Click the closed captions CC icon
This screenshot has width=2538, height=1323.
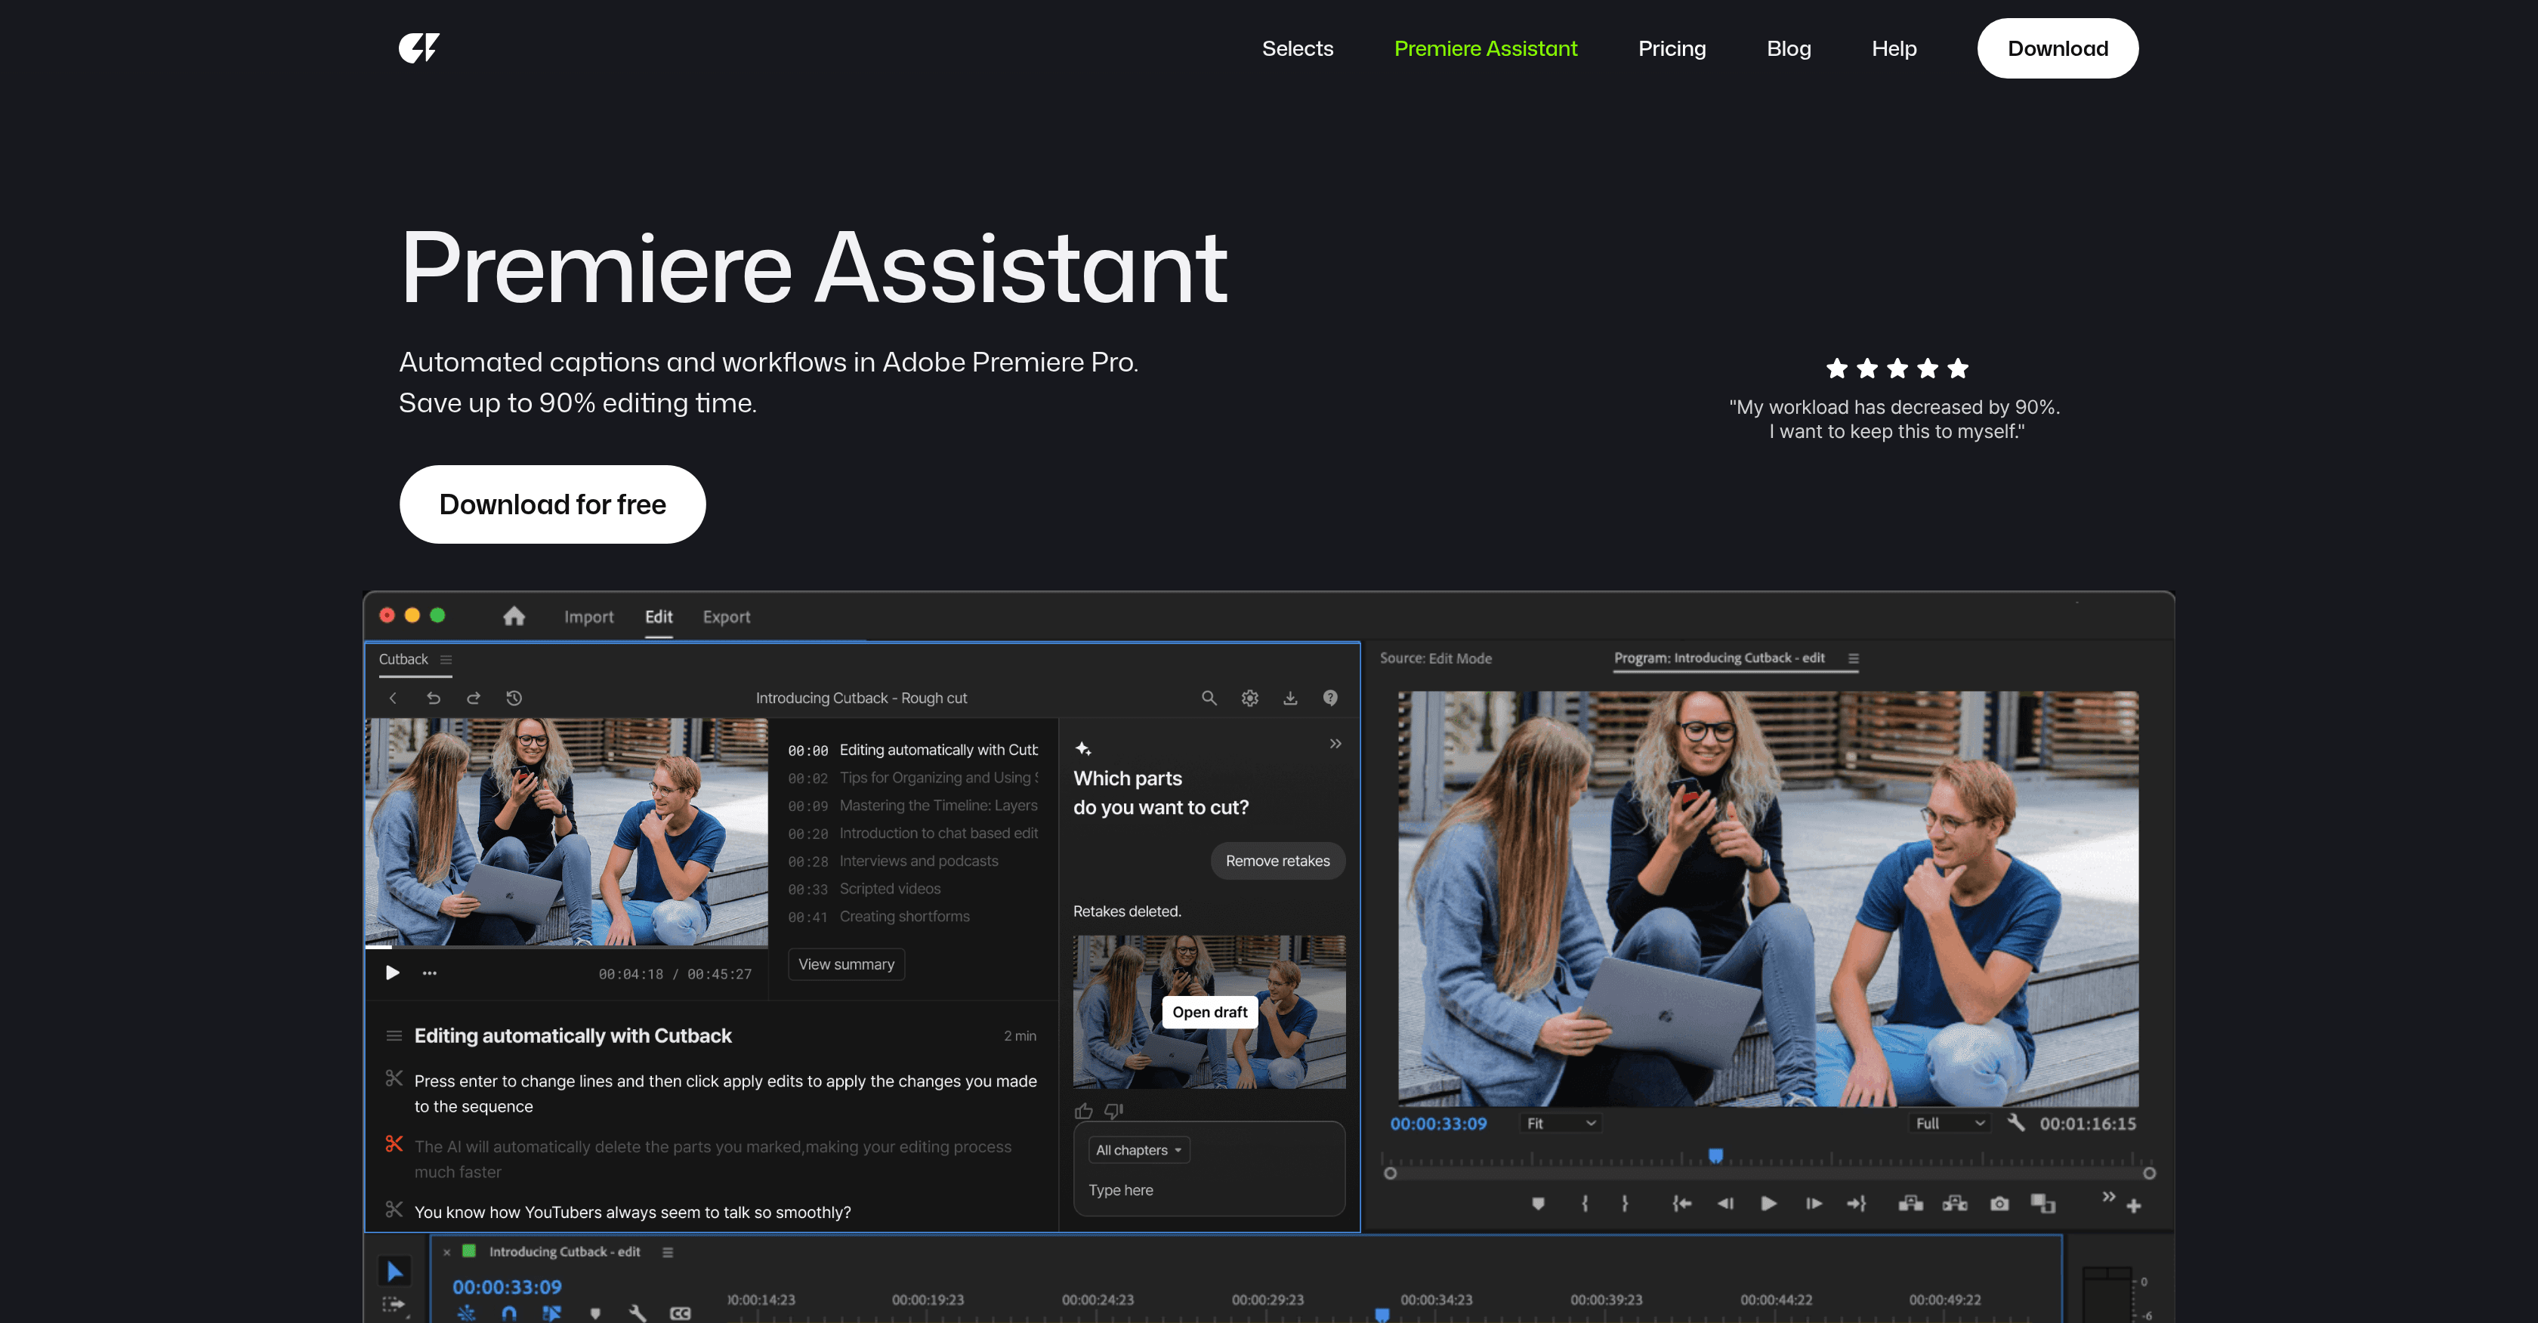pos(682,1313)
